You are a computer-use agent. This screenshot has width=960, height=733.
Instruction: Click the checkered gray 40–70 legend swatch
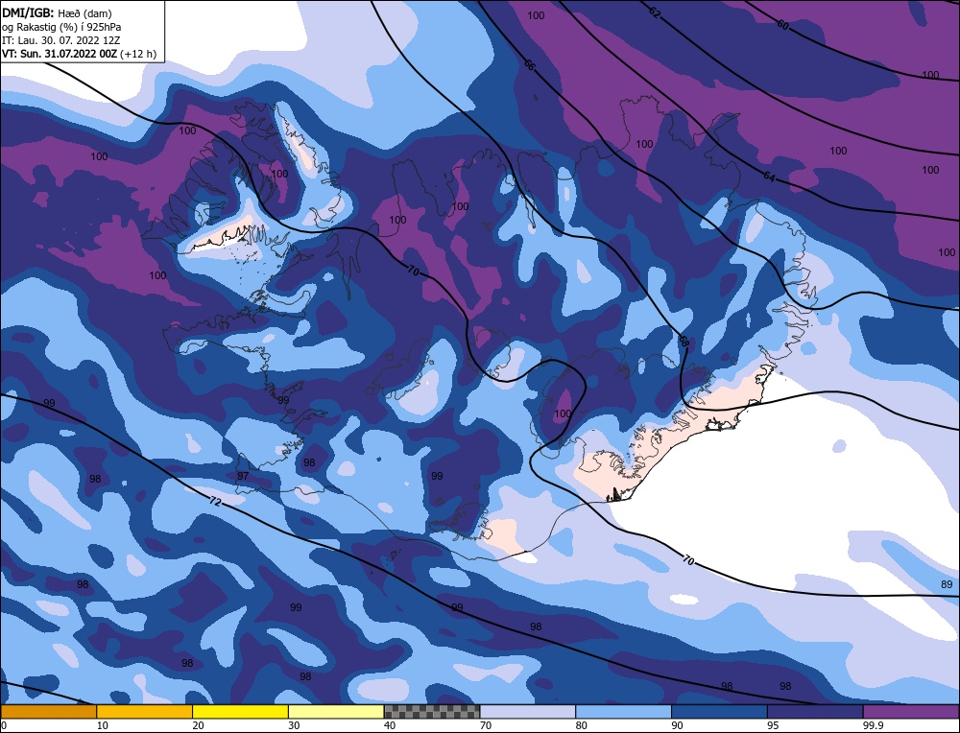pyautogui.click(x=432, y=711)
